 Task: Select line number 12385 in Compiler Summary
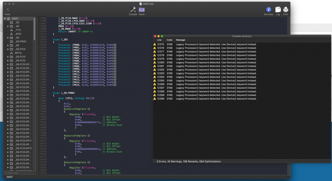point(160,81)
